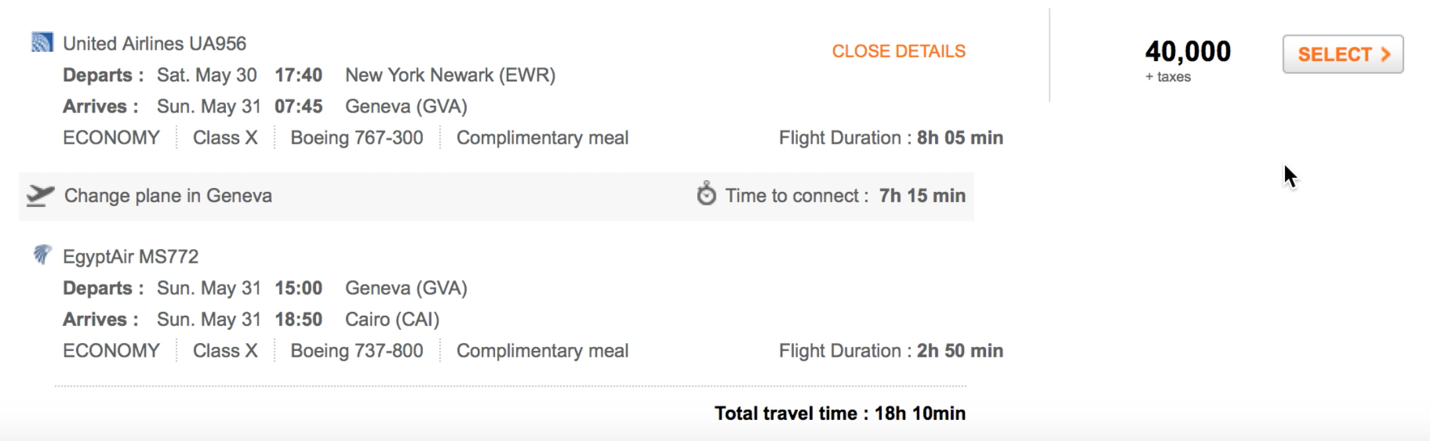
Task: Click the Change plane in Geneva bar
Action: coord(496,197)
